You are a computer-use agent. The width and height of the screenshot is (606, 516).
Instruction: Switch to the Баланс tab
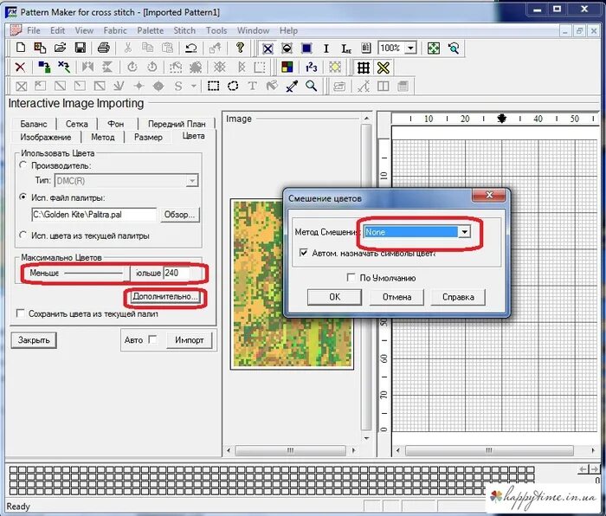coord(33,124)
